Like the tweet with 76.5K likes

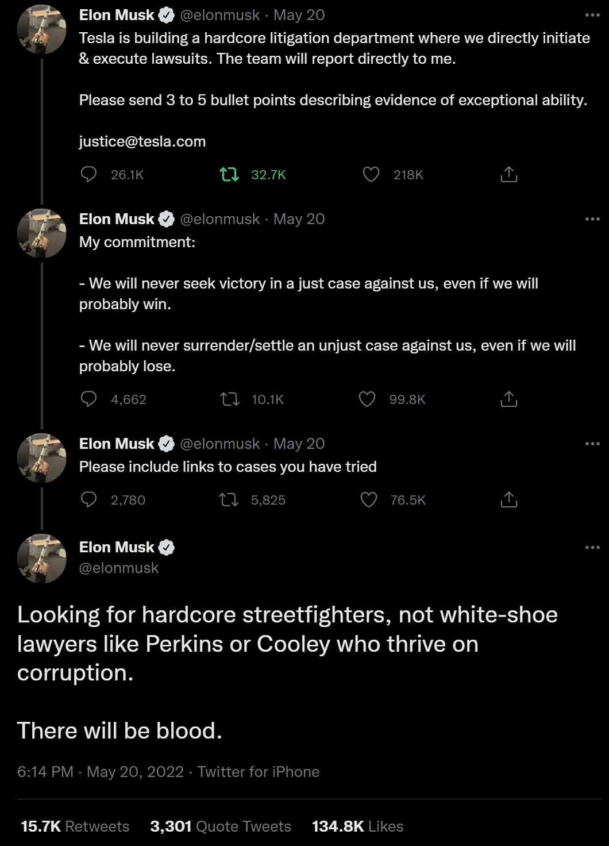(369, 499)
